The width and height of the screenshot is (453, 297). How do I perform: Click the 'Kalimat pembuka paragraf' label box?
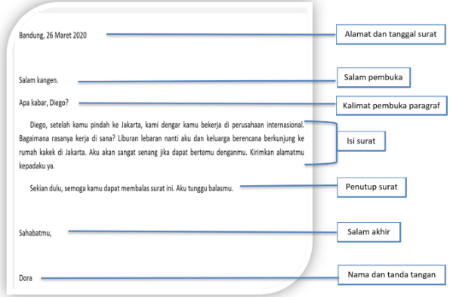pos(391,106)
